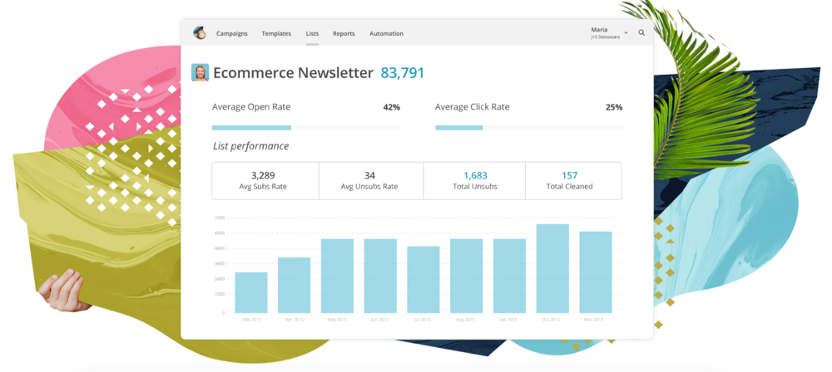Click the Jun 2015 chart bar
832x372 pixels.
point(380,276)
